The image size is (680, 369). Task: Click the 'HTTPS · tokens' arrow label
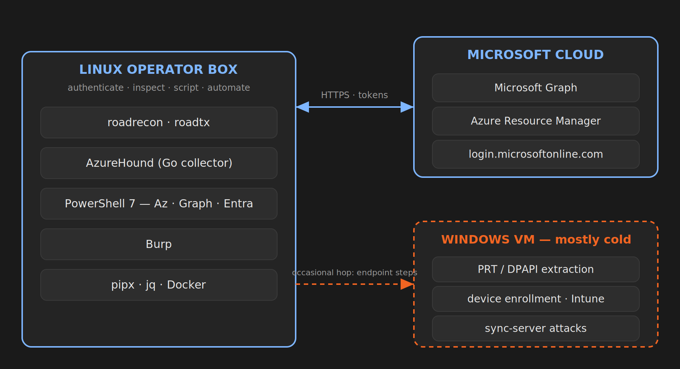(x=354, y=95)
